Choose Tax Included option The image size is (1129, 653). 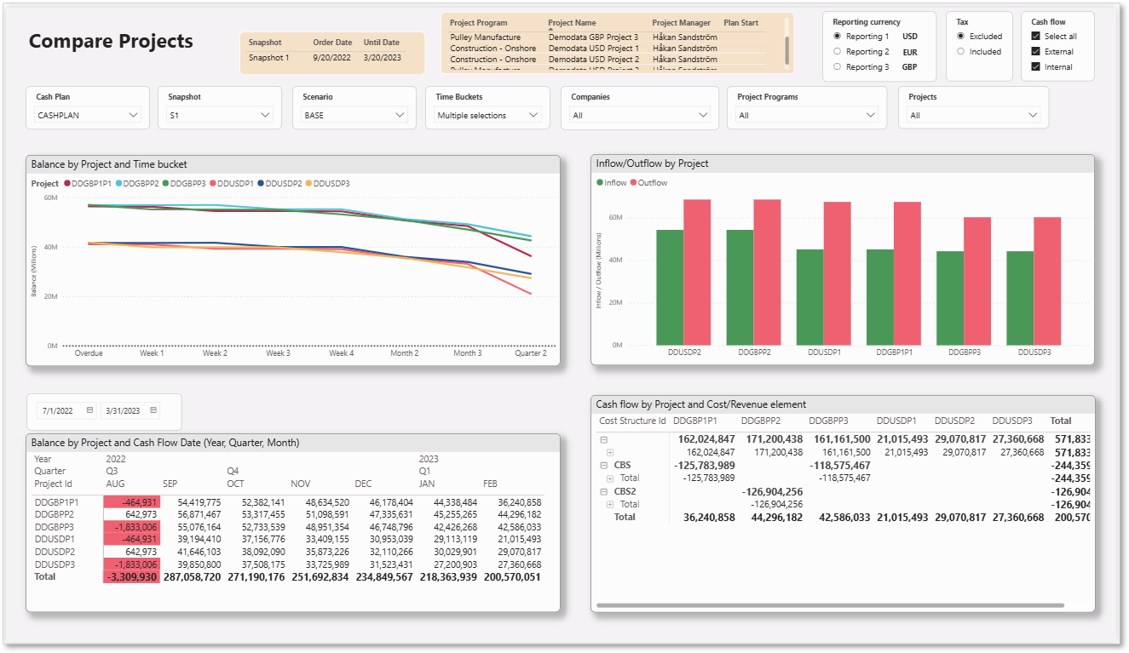(961, 52)
